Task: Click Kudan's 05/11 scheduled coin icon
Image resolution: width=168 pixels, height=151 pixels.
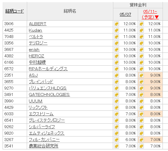Action: (141, 30)
